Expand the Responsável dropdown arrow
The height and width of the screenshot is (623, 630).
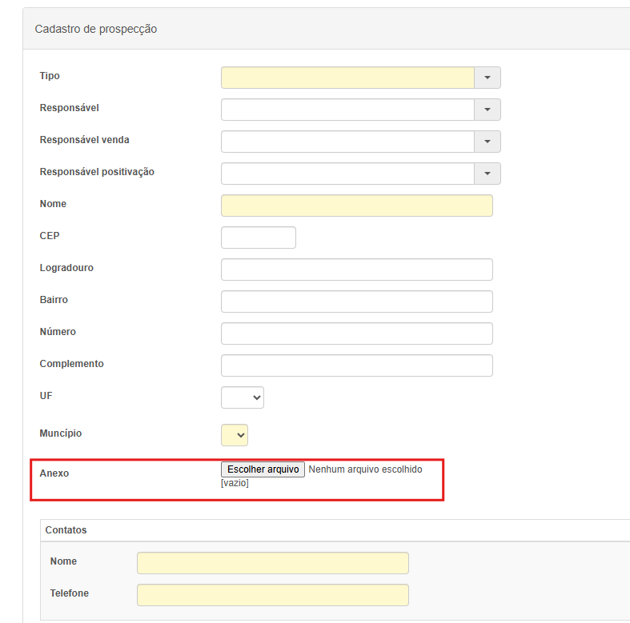(x=487, y=110)
